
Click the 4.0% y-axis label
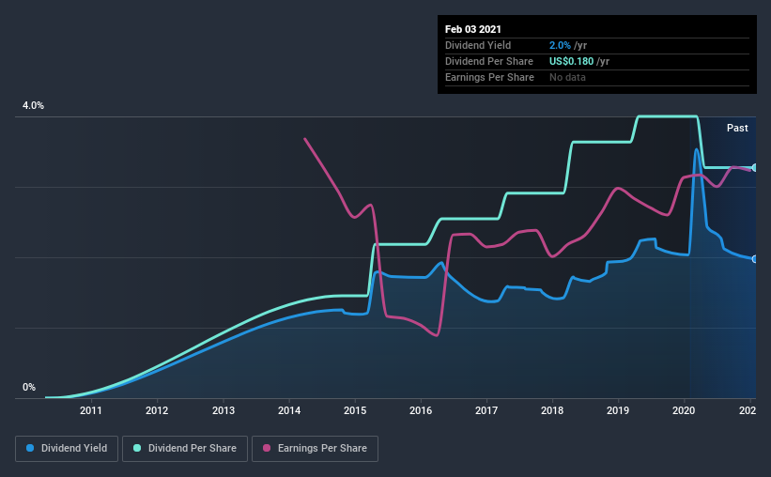tap(33, 106)
